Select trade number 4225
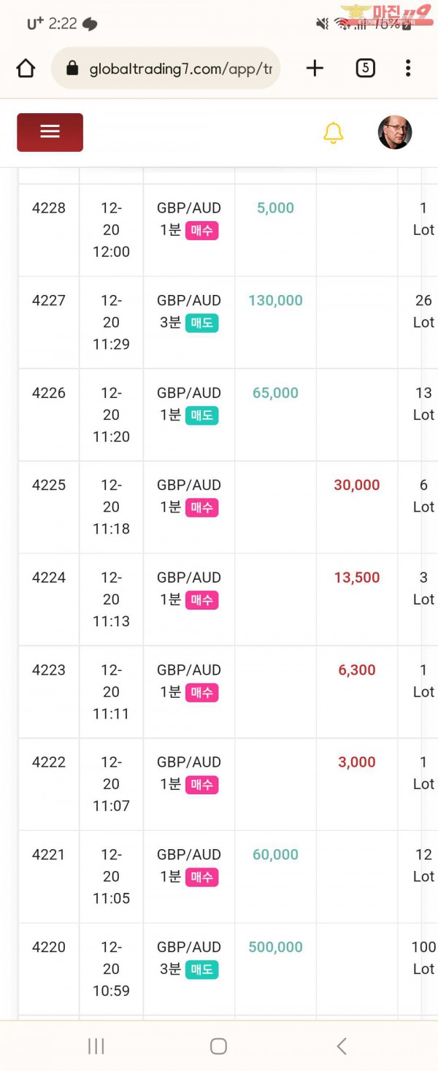 pyautogui.click(x=49, y=485)
